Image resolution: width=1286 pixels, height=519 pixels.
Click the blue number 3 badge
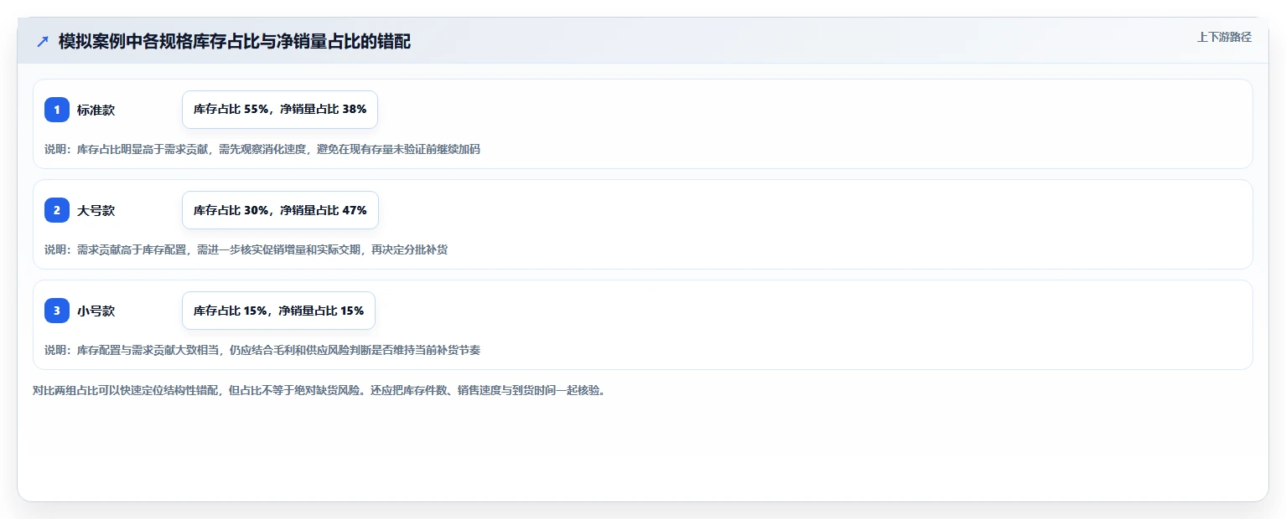point(57,311)
